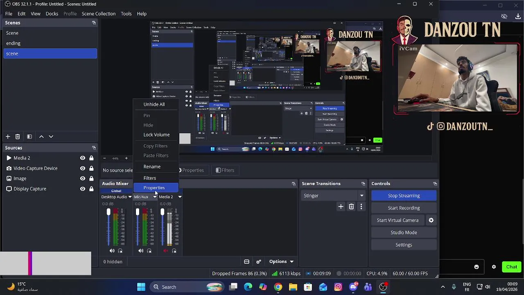Open the chat settings gear icon
Screen dimensions: 524x295
(x=494, y=267)
